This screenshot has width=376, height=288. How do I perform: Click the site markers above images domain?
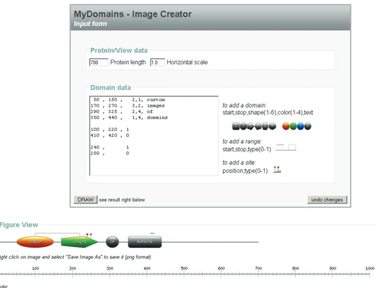(89, 235)
